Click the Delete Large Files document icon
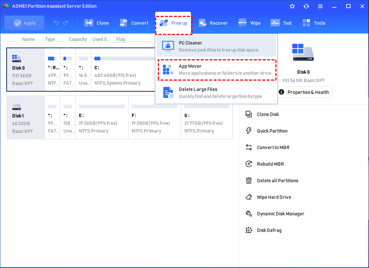The width and height of the screenshot is (369, 268). click(168, 92)
